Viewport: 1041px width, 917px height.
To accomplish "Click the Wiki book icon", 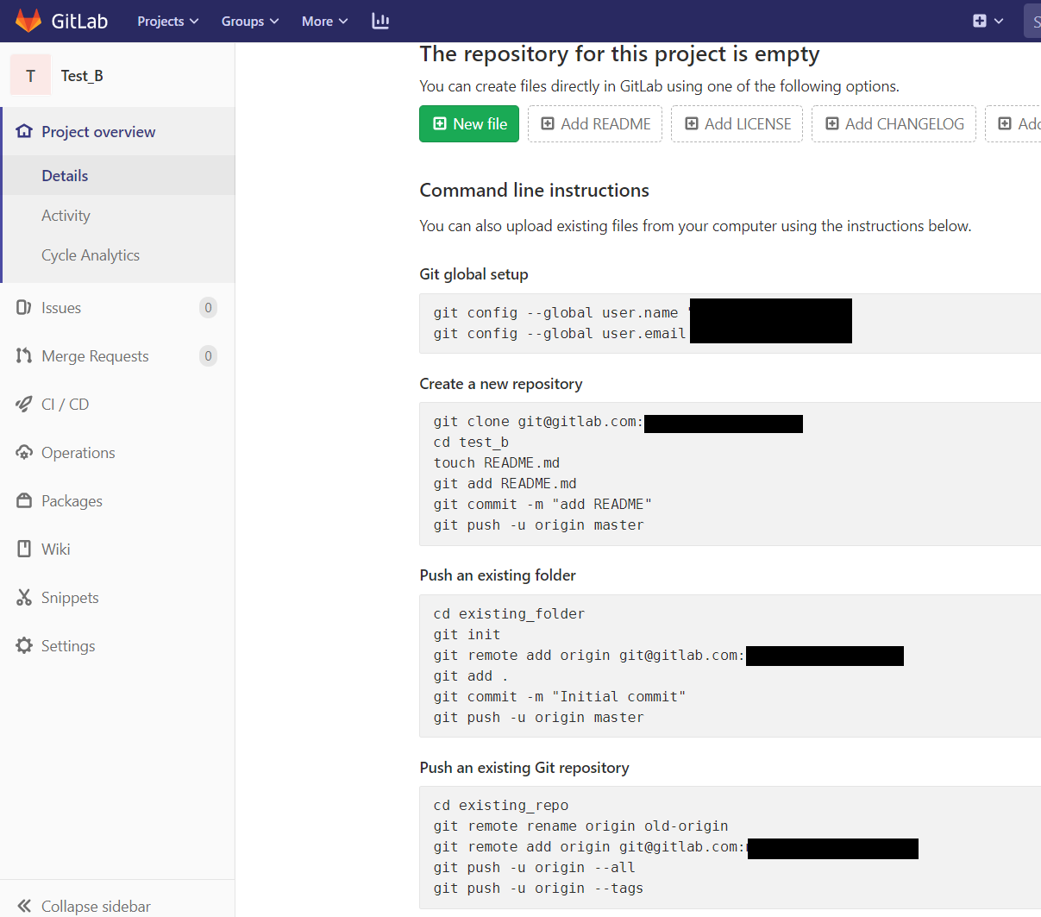I will click(x=24, y=550).
